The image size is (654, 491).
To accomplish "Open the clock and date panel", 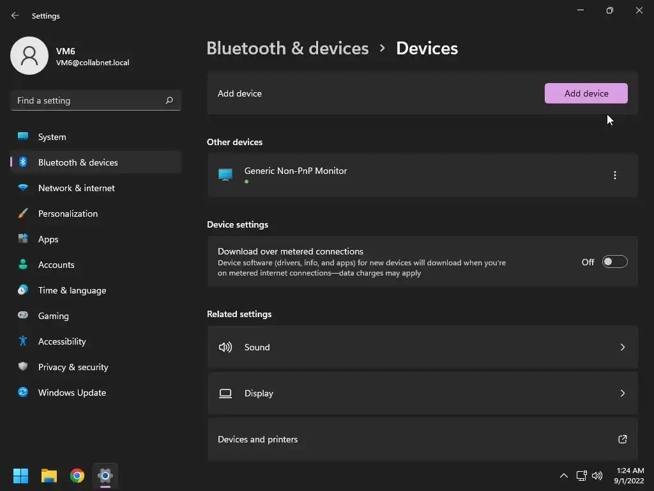I will pyautogui.click(x=629, y=476).
